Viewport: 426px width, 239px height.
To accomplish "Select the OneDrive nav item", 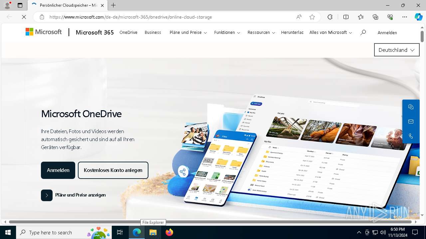I will (x=128, y=33).
